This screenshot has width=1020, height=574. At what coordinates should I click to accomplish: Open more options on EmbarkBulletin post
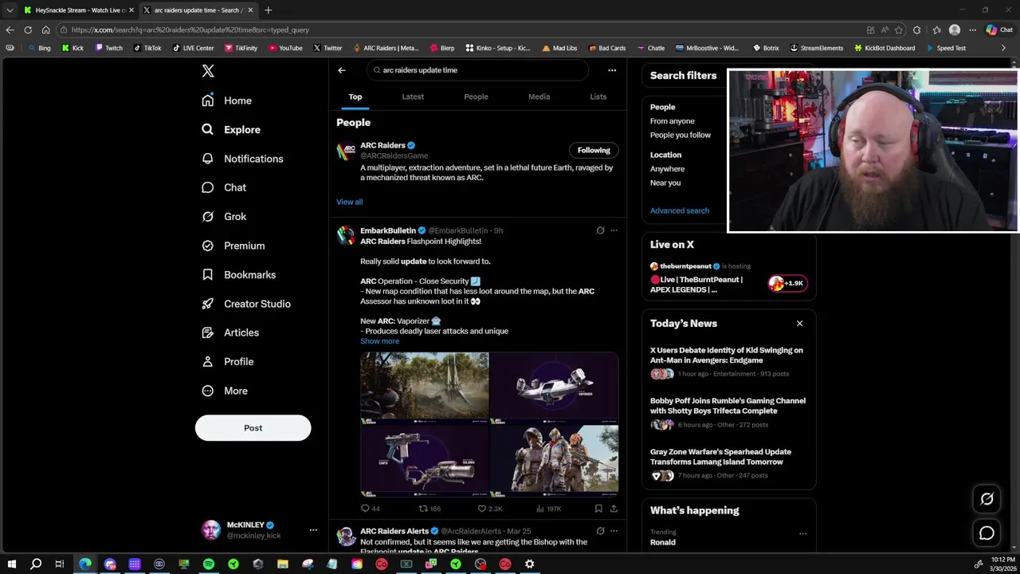[614, 230]
